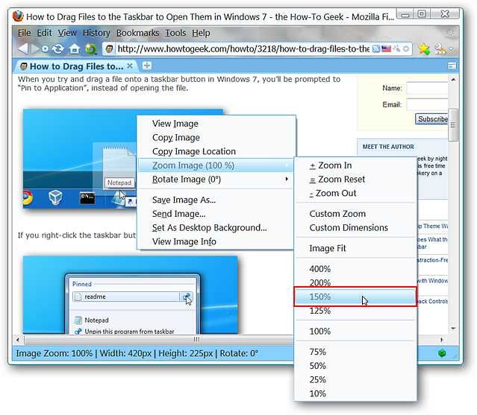Viewport: 477px width, 415px height.
Task: Open the Bookmarks menu
Action: [x=137, y=33]
